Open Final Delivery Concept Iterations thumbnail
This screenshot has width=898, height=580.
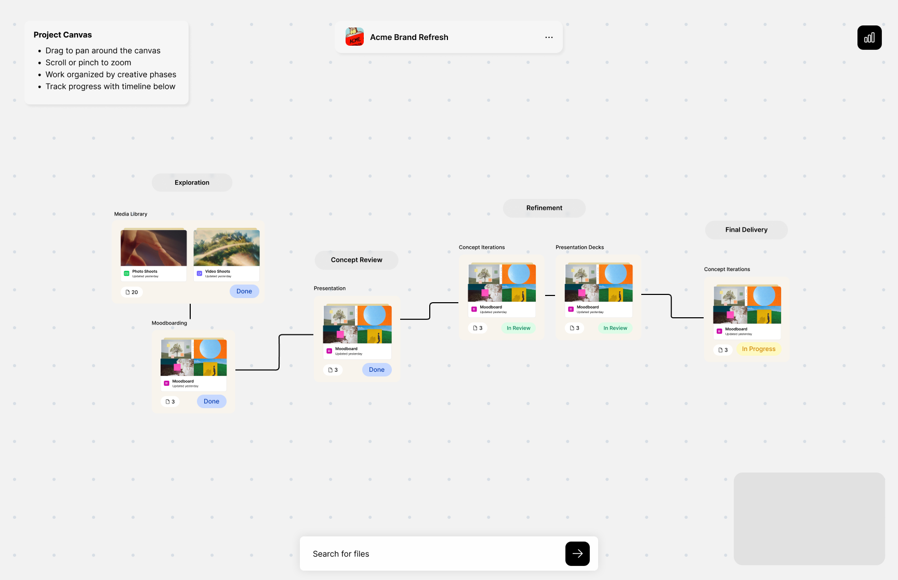point(747,305)
